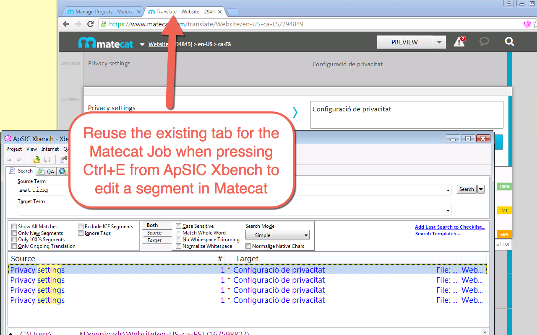This screenshot has height=335, width=537.
Task: Check the Ignore Tags option
Action: (x=81, y=233)
